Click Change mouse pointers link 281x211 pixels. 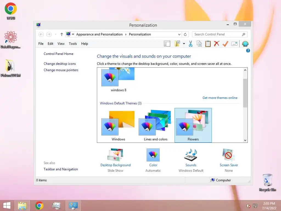(x=61, y=70)
